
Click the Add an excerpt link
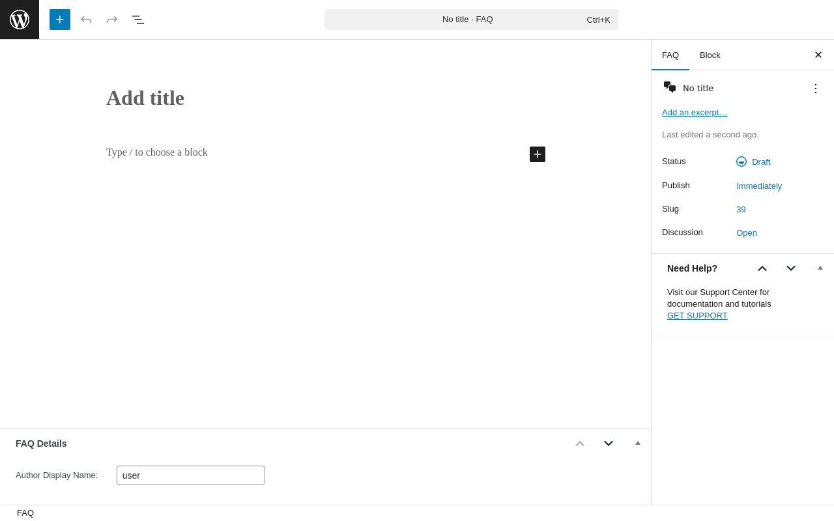695,113
